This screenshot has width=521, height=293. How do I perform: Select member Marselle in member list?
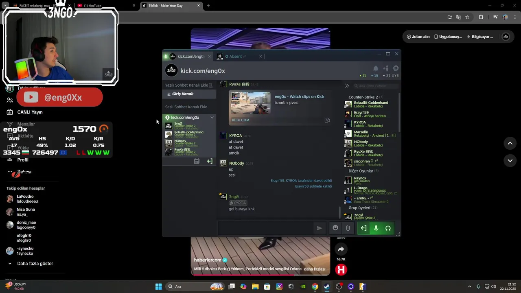tap(371, 133)
